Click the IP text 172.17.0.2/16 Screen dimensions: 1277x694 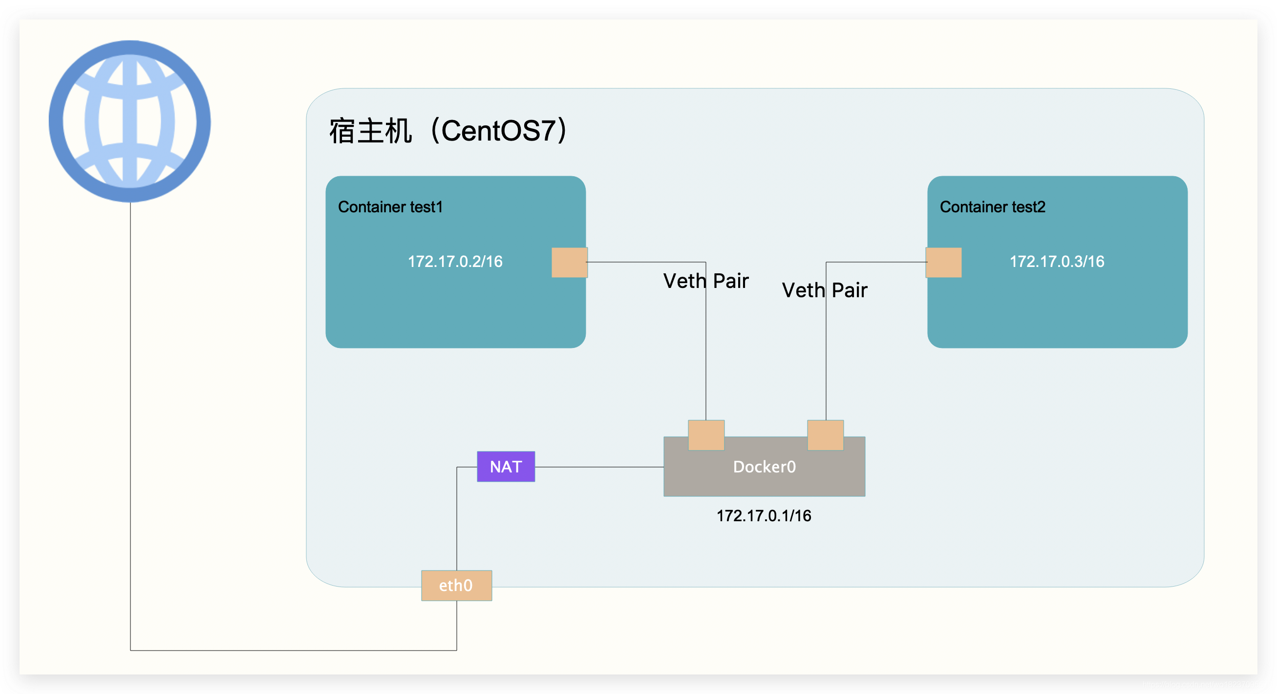(455, 262)
